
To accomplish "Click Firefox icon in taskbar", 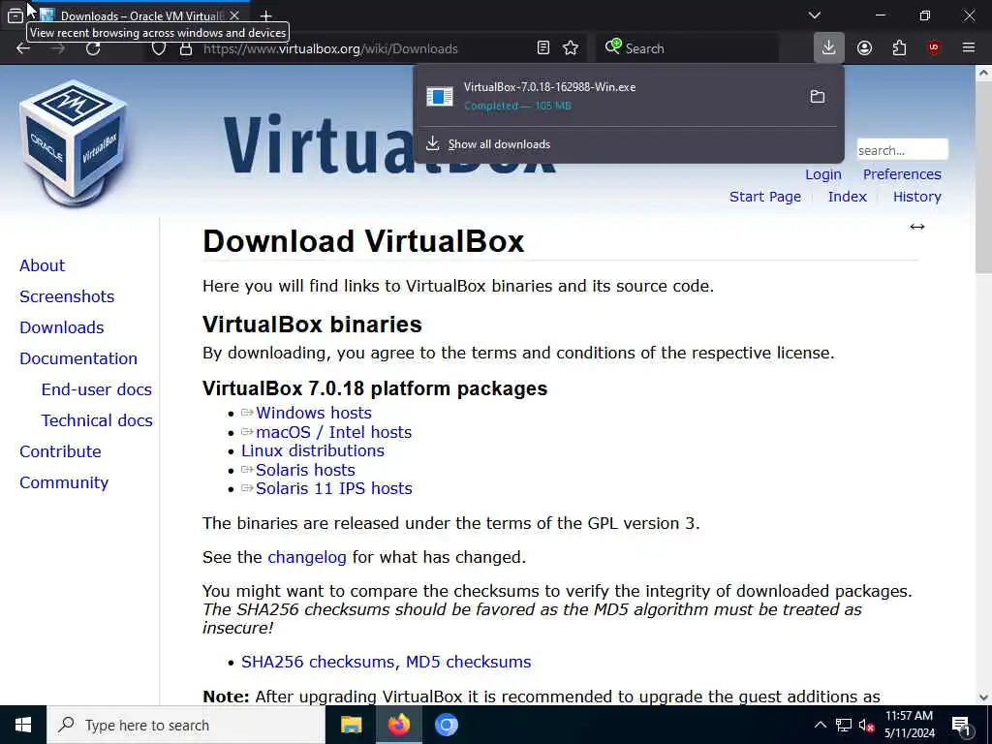I will pyautogui.click(x=398, y=725).
